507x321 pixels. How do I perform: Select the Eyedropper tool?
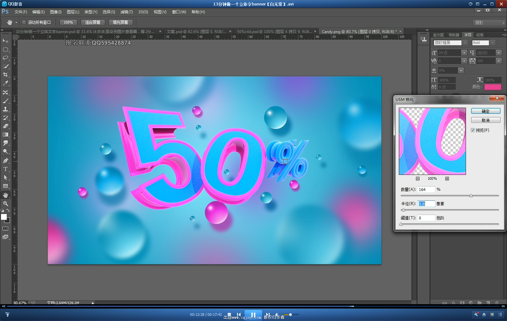(x=5, y=83)
